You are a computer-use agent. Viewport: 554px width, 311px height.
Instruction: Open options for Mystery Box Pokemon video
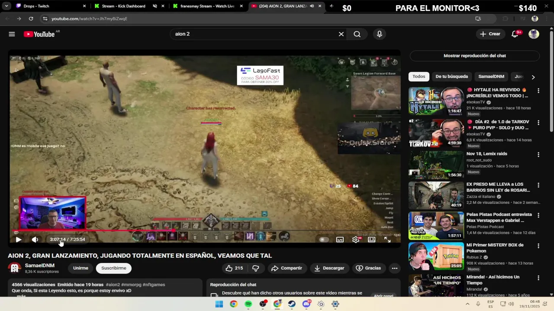[x=538, y=246]
